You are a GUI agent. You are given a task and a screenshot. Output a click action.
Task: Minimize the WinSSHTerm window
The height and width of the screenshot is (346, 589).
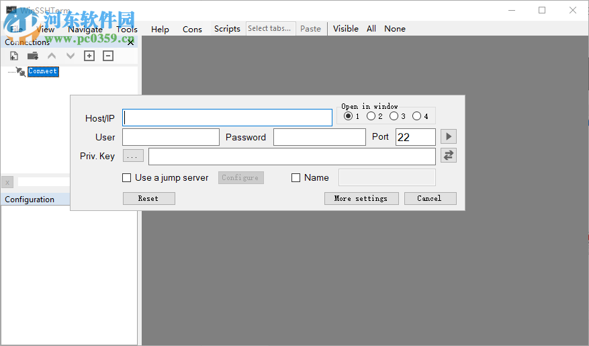point(512,10)
